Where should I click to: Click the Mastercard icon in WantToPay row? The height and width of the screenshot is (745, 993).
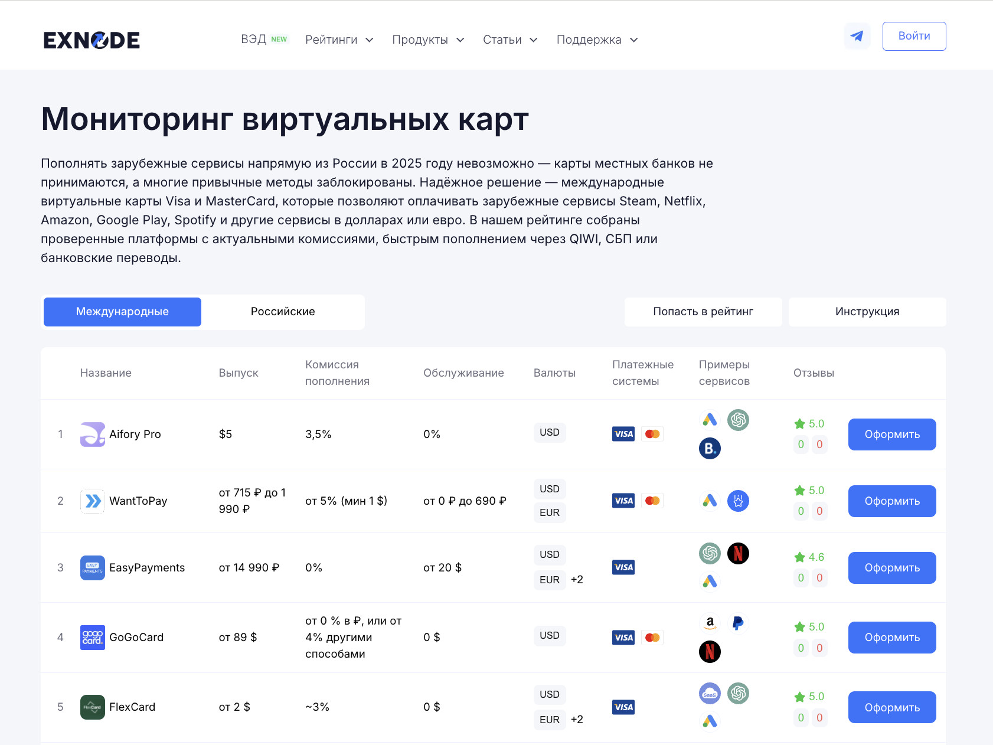tap(652, 501)
